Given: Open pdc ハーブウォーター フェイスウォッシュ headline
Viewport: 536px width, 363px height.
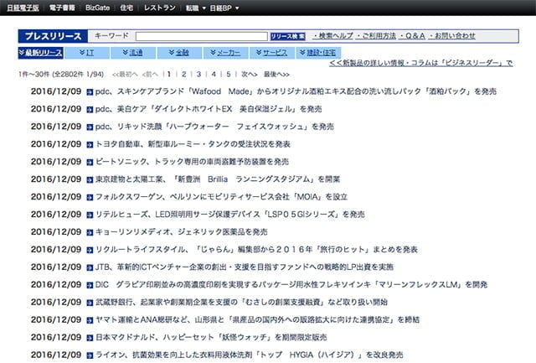Looking at the screenshot, I should pyautogui.click(x=214, y=127).
